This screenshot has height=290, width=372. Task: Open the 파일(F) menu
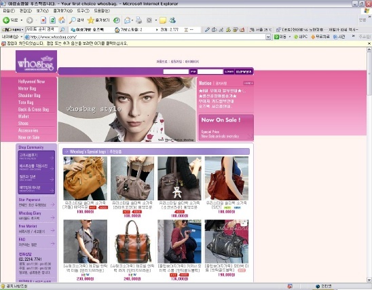point(9,11)
